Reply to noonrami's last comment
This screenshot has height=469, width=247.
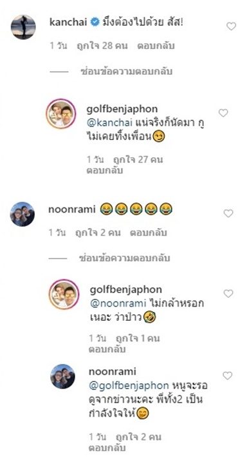pos(107,448)
